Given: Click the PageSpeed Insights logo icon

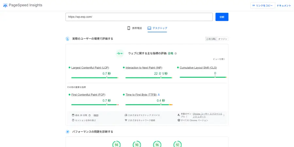Looking at the screenshot, I should [x=6, y=5].
